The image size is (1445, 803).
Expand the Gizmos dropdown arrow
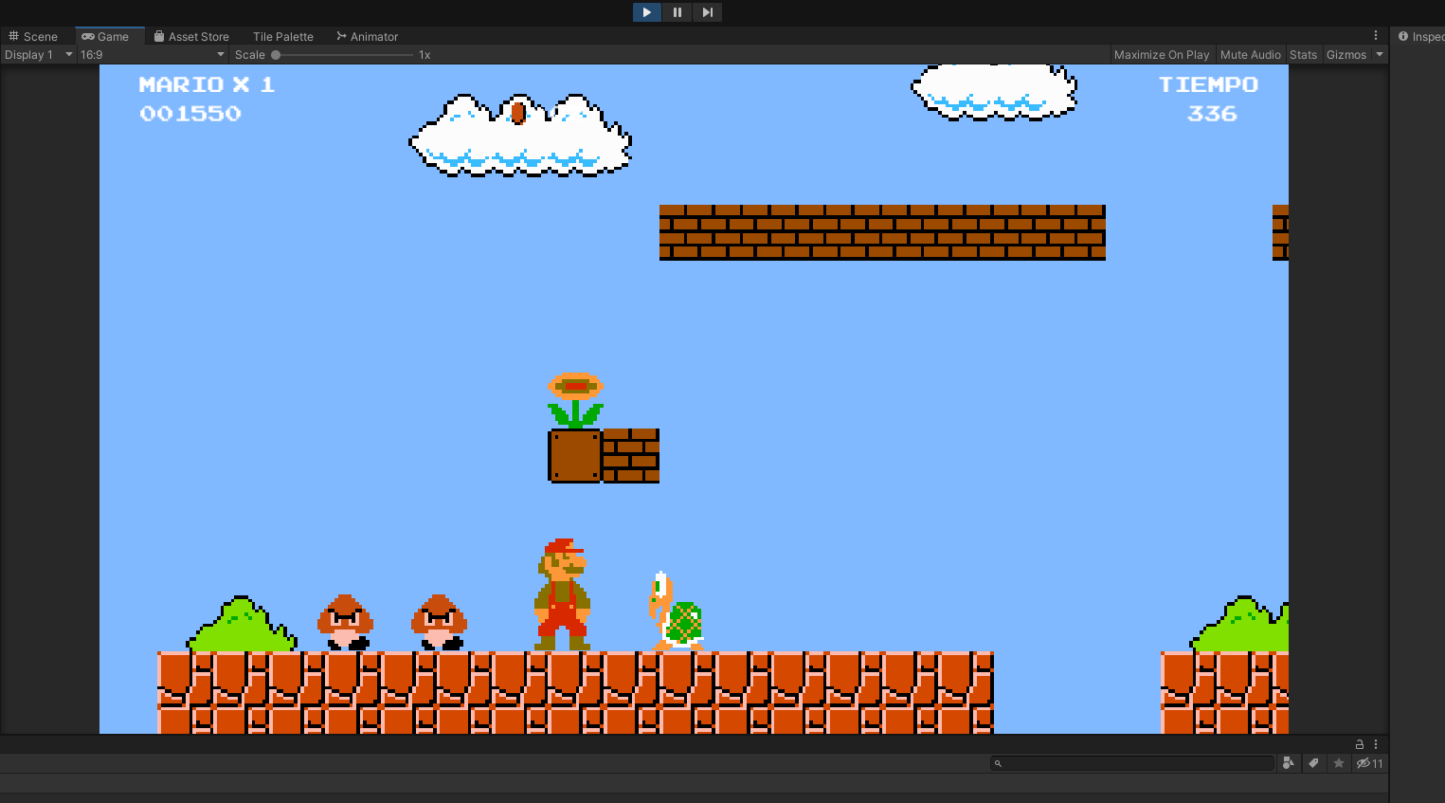1380,55
